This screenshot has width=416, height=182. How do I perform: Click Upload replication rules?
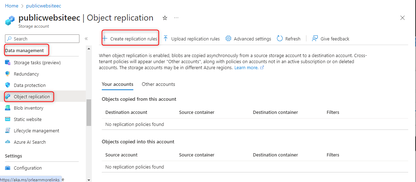pos(192,39)
